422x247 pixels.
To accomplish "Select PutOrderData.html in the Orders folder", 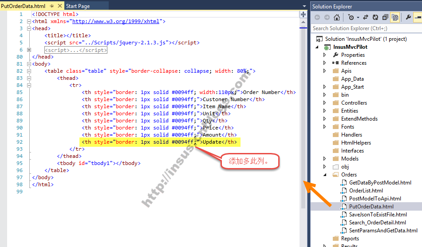I will [371, 207].
